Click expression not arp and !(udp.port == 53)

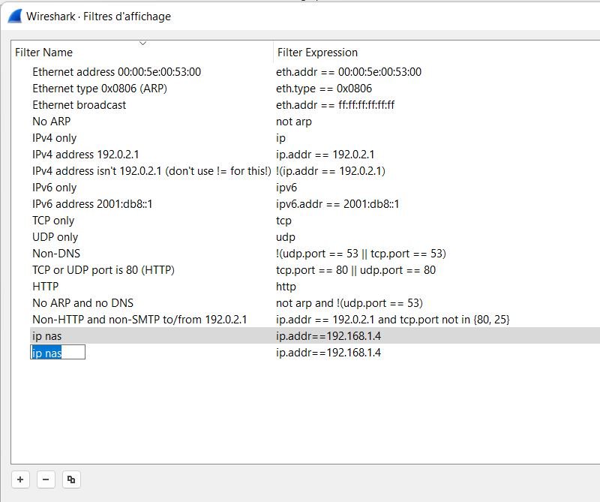coord(349,303)
